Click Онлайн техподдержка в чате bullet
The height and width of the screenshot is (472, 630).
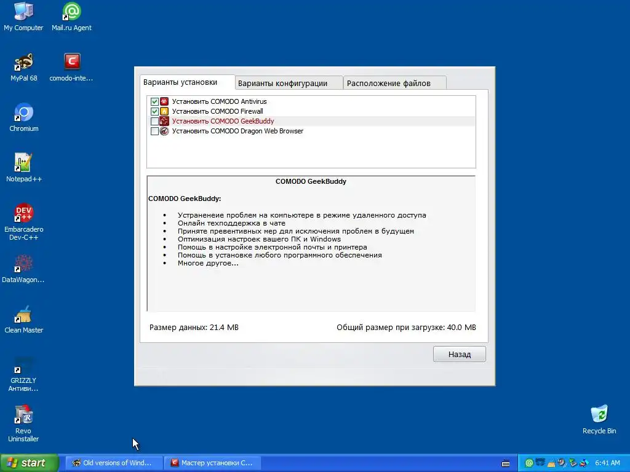[x=231, y=223]
